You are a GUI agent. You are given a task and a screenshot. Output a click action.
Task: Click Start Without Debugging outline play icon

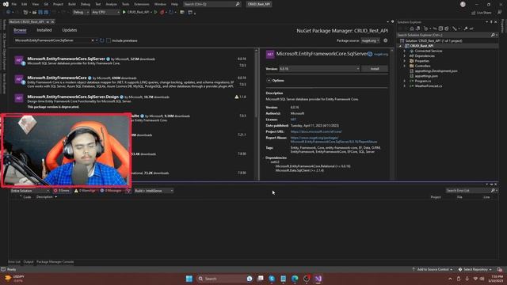pyautogui.click(x=155, y=12)
